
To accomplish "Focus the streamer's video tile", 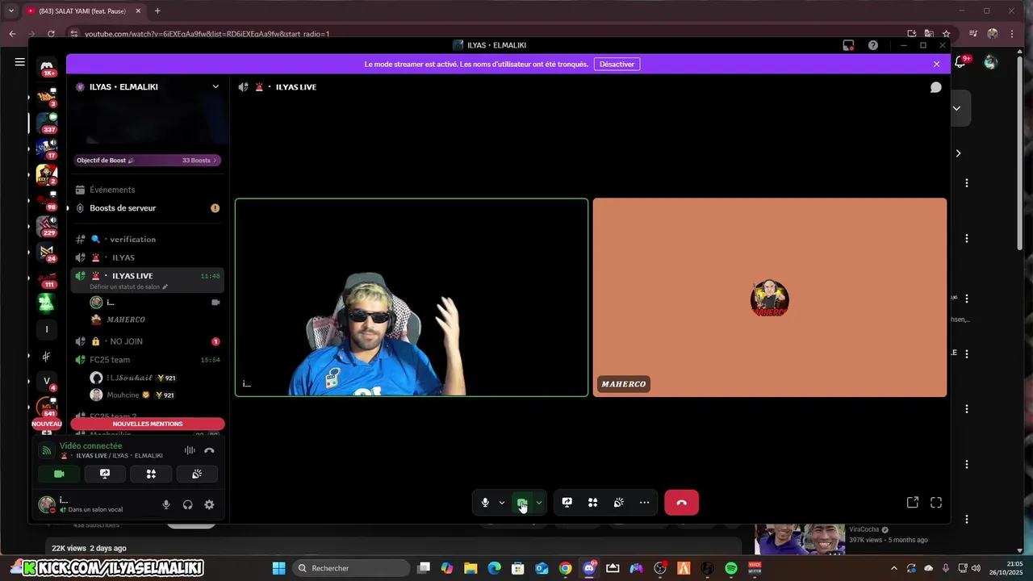I will [x=412, y=298].
